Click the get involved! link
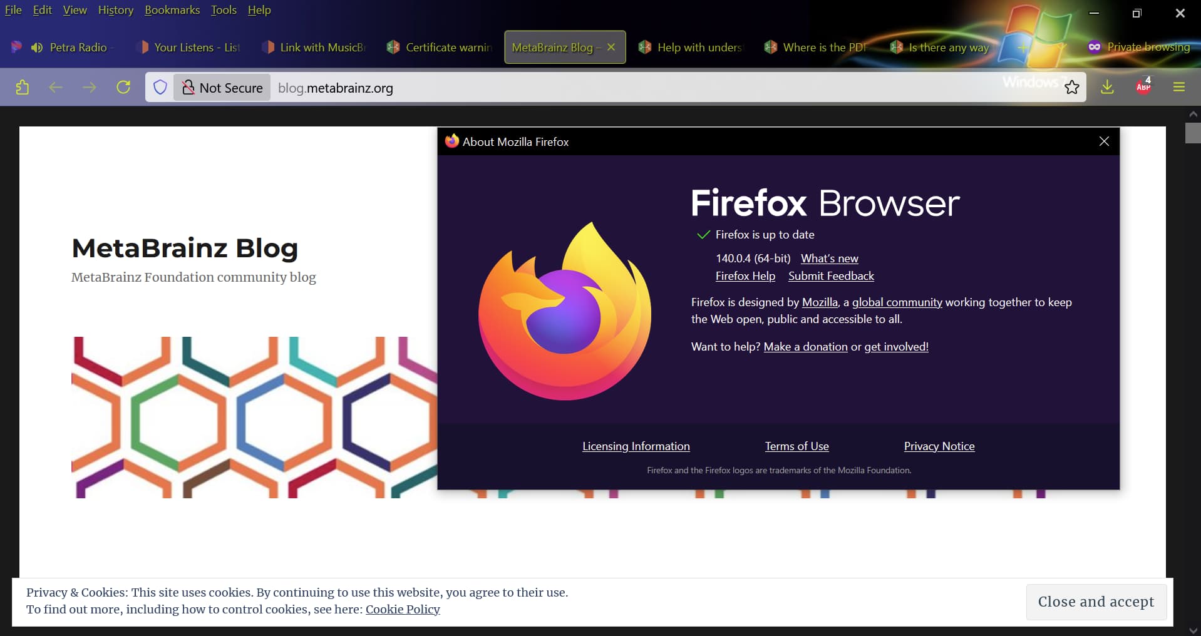1201x636 pixels. coord(896,347)
